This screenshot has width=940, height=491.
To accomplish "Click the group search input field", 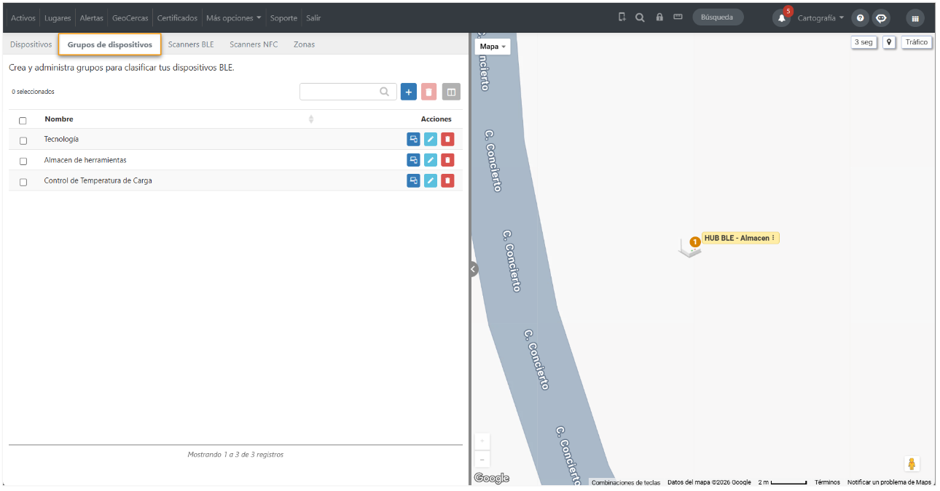I will [x=348, y=92].
